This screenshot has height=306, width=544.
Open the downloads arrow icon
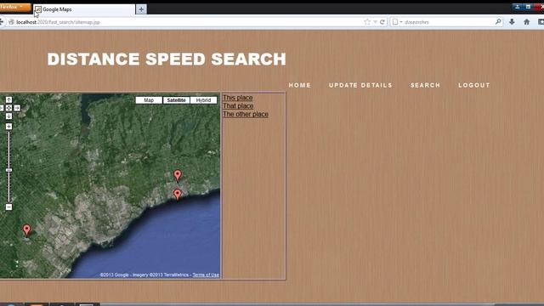(512, 22)
